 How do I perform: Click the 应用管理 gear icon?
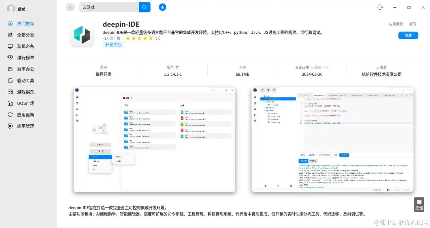[x=10, y=126]
